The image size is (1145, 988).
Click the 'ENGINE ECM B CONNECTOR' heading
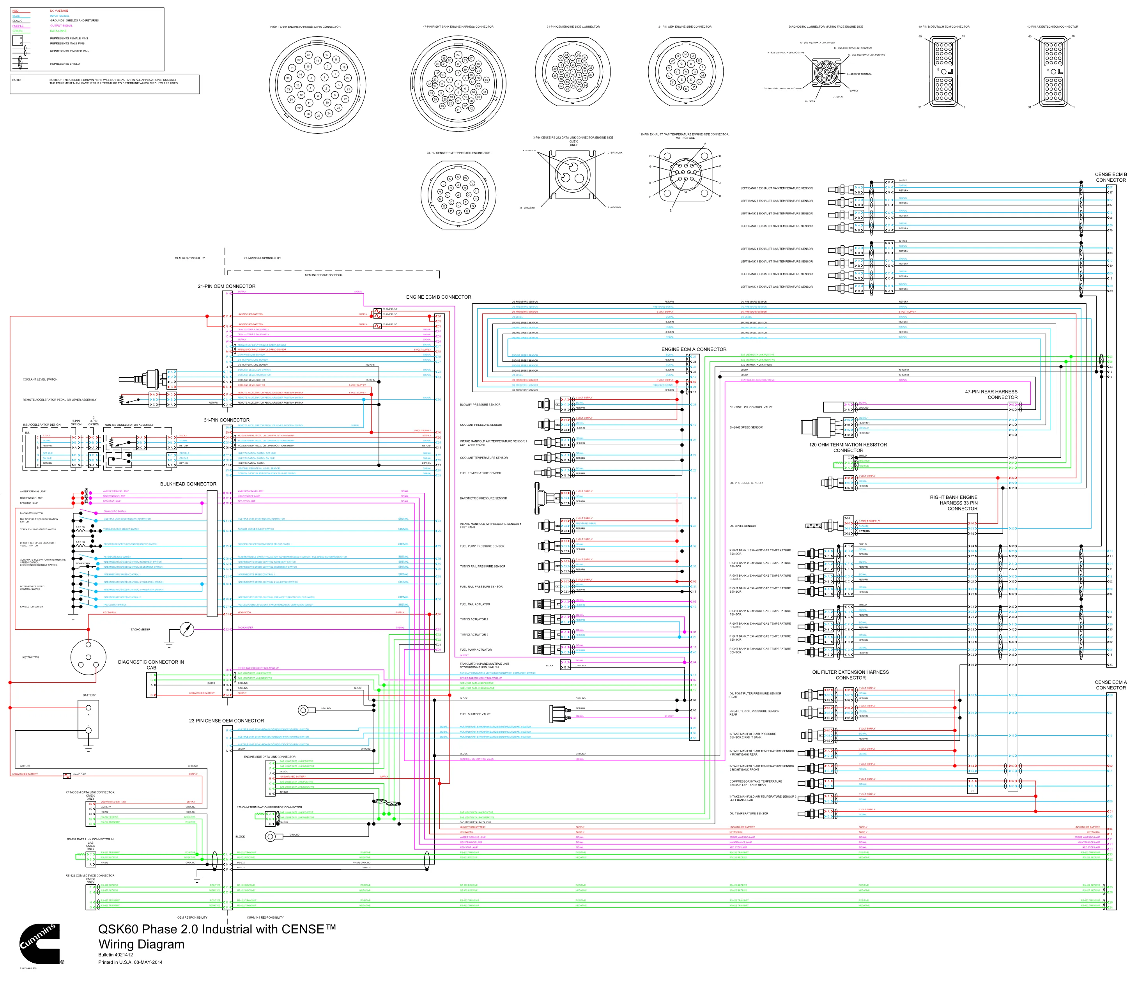tap(439, 297)
